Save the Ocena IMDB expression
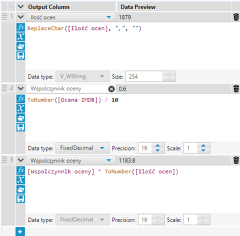The image size is (240, 236). click(20, 127)
